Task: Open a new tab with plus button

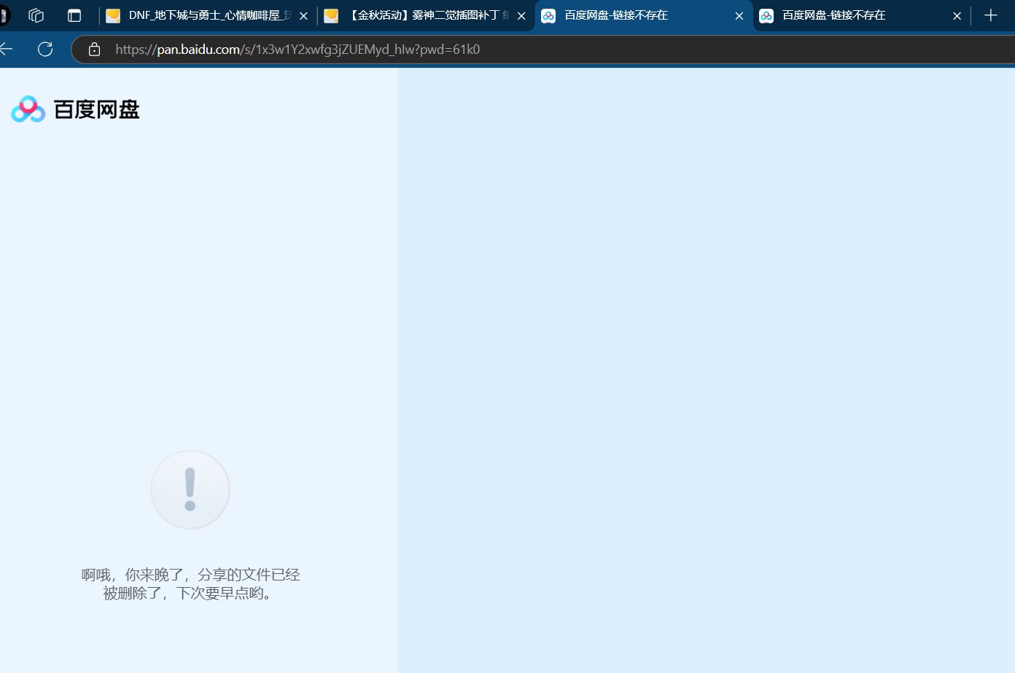Action: 991,15
